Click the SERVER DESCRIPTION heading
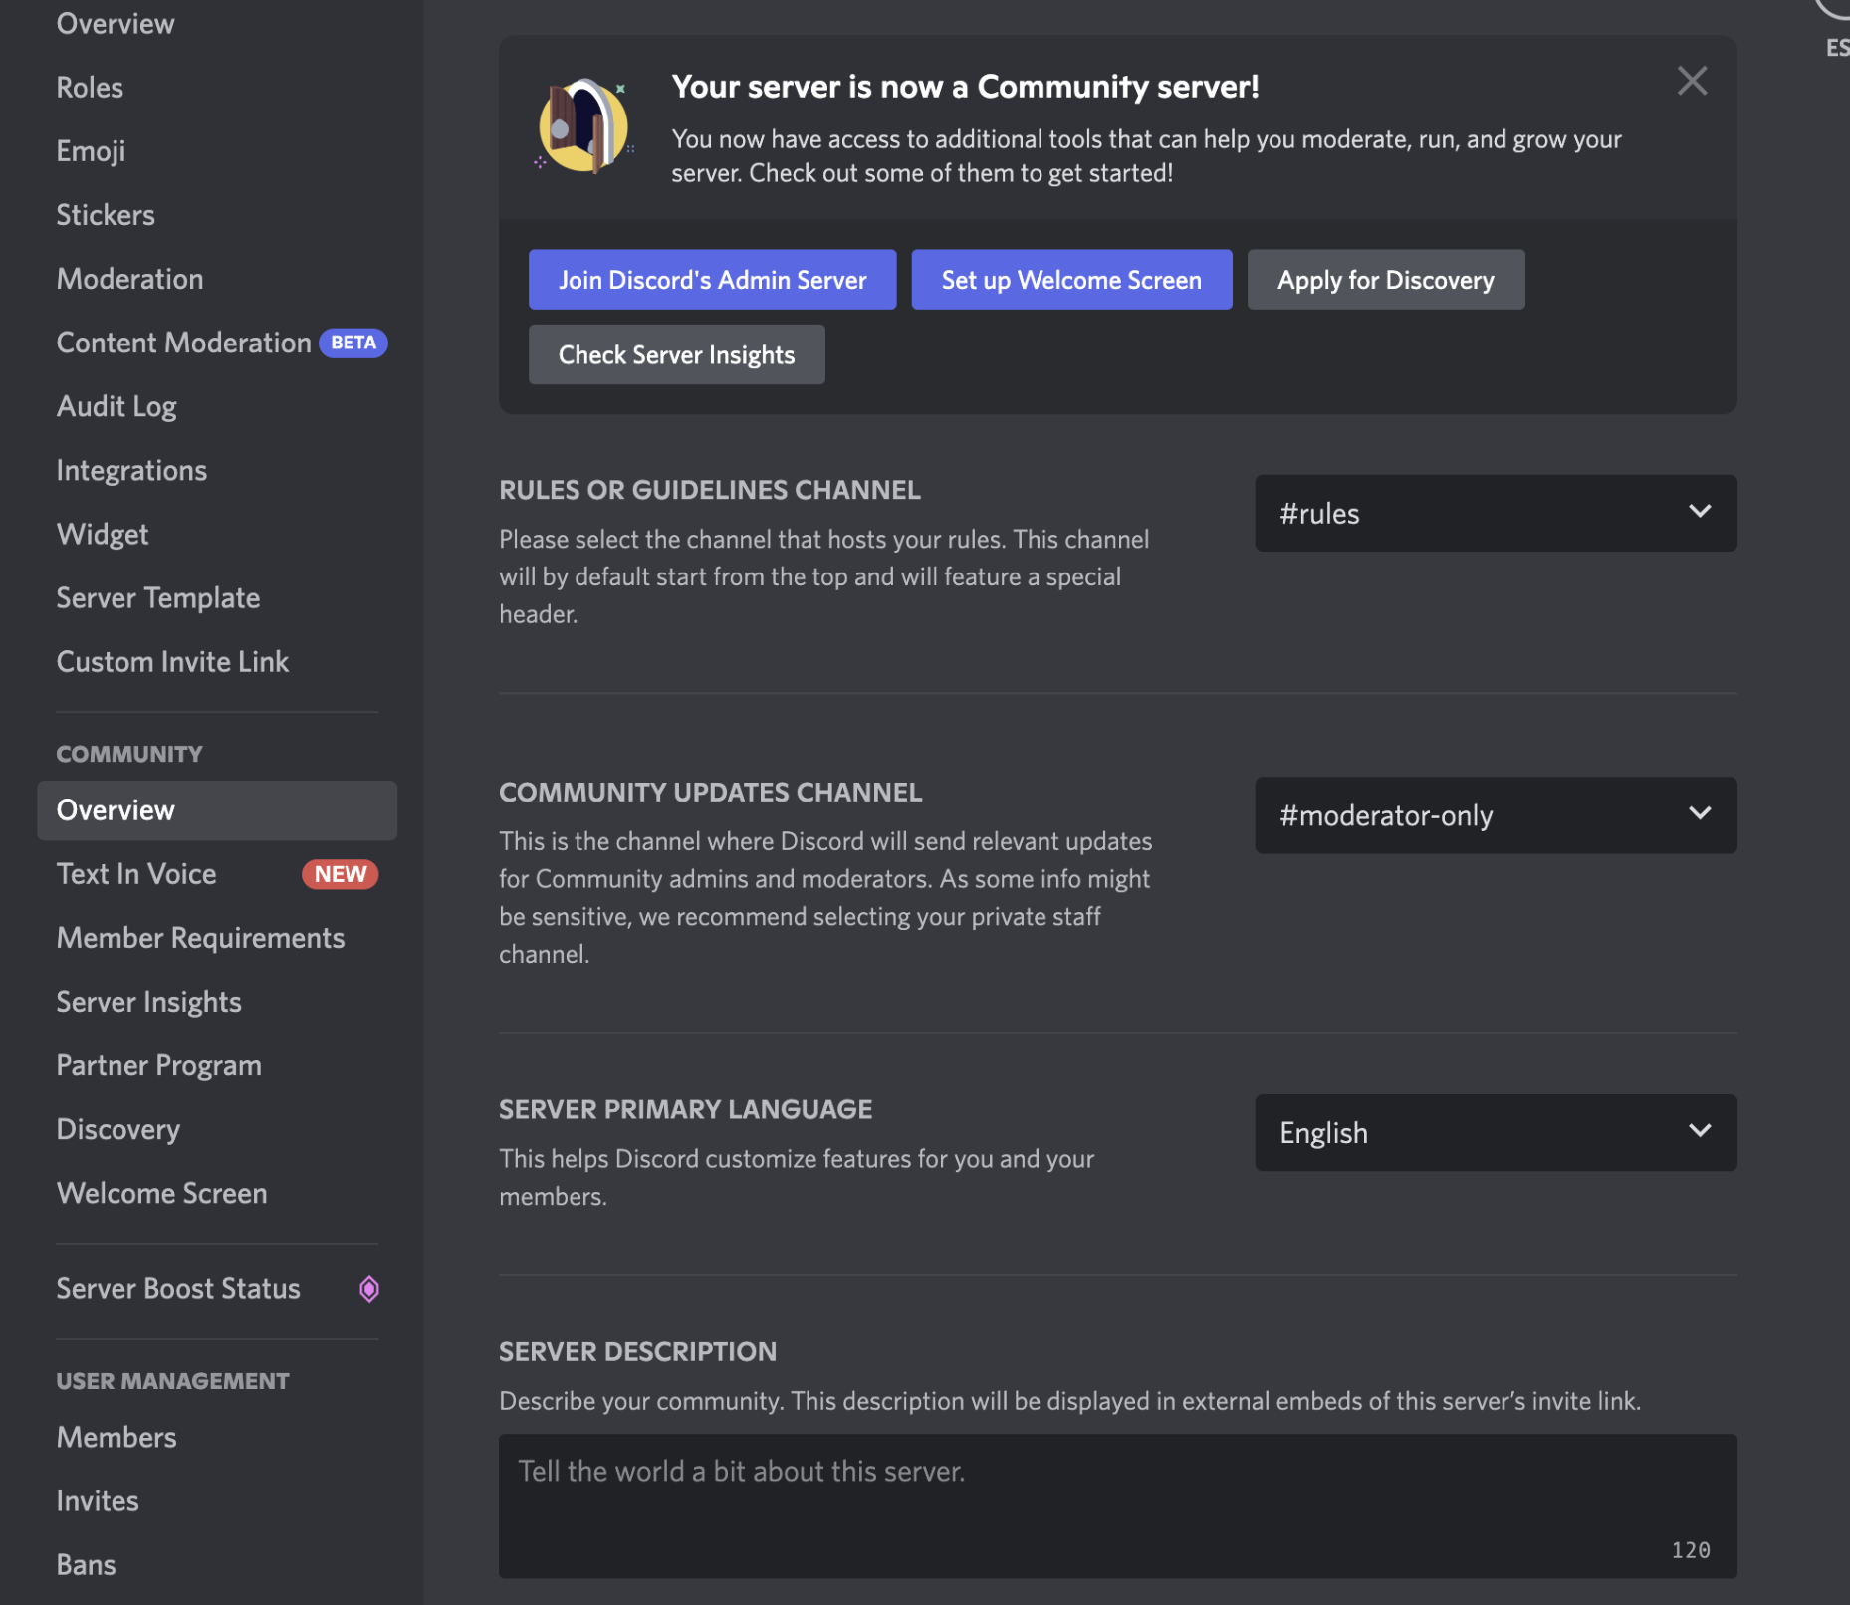The height and width of the screenshot is (1605, 1850). [x=638, y=1351]
